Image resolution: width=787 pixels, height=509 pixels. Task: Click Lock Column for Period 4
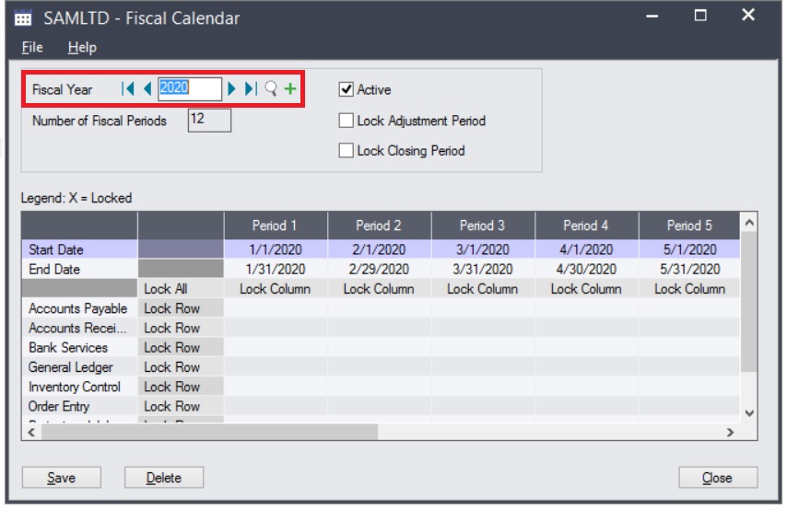(x=586, y=289)
